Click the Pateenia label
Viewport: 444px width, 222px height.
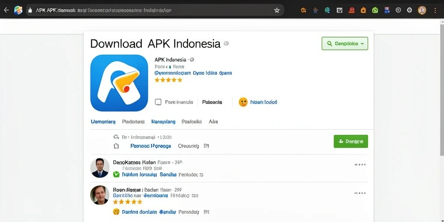click(x=212, y=102)
